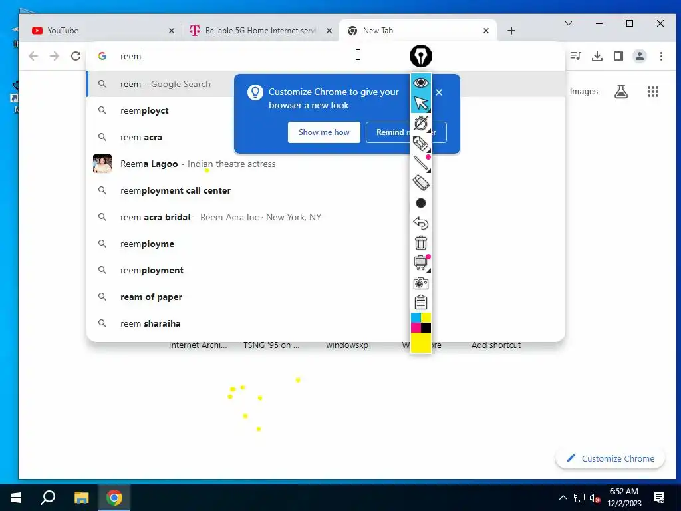The height and width of the screenshot is (511, 681).
Task: Open the four-color palette in Epic Pen
Action: click(420, 323)
